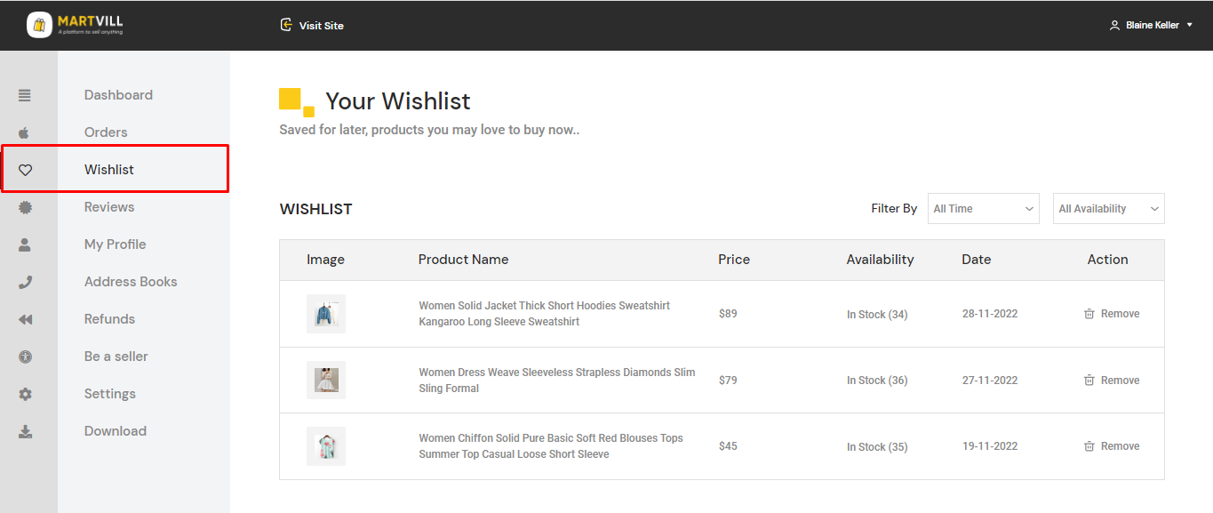Screen dimensions: 1213x513
Task: Click the Visit Site link
Action: tap(312, 25)
